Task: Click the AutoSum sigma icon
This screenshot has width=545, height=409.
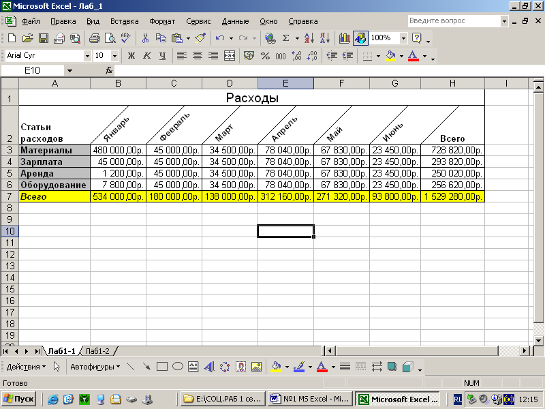Action: 286,38
